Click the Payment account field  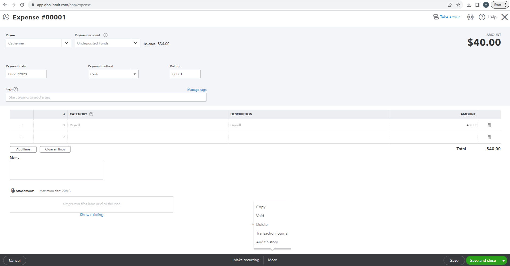pos(103,43)
